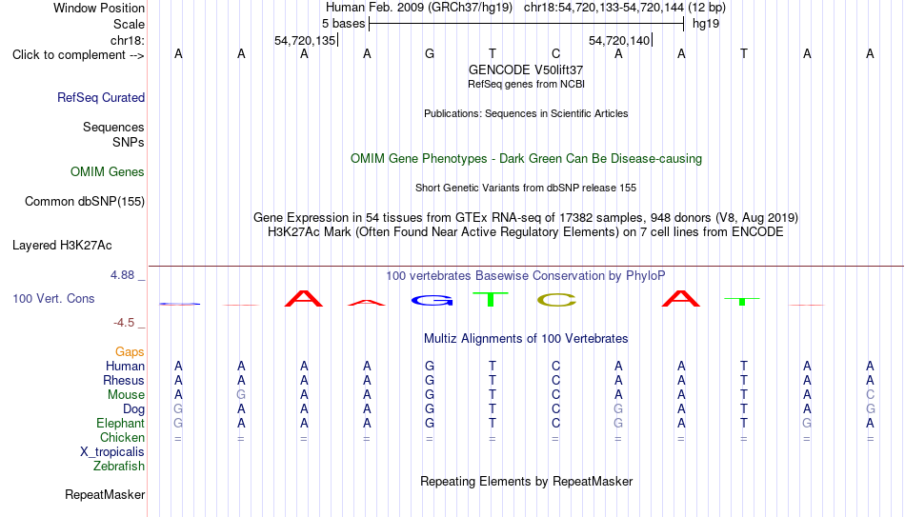Select the Human species row label
The width and height of the screenshot is (905, 517).
tap(125, 367)
